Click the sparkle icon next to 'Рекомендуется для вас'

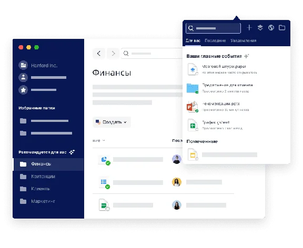[72, 152]
